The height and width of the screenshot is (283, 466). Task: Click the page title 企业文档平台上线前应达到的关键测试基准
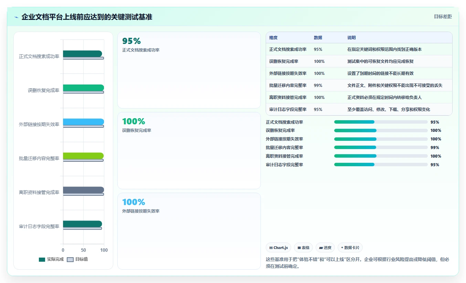click(87, 17)
